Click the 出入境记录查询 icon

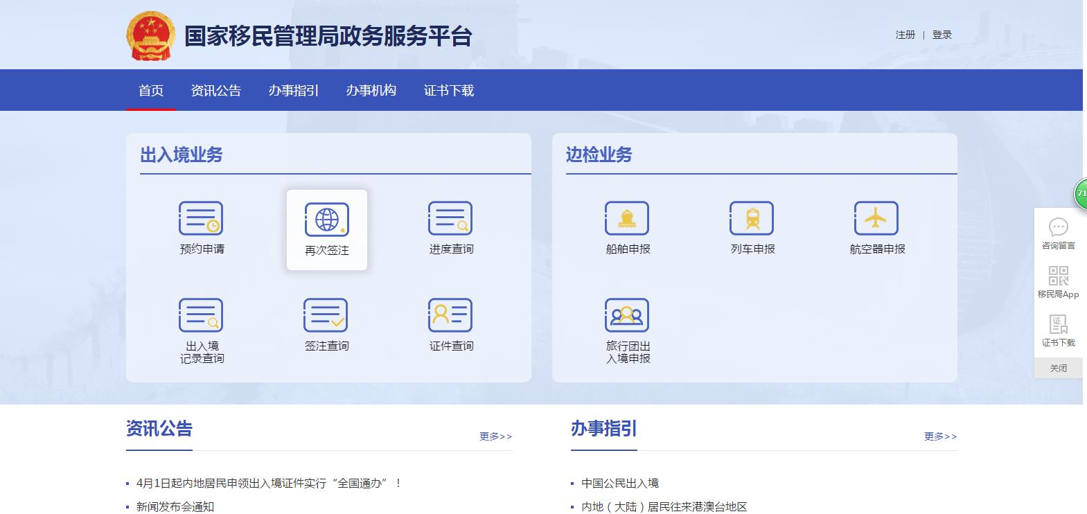[x=201, y=316]
